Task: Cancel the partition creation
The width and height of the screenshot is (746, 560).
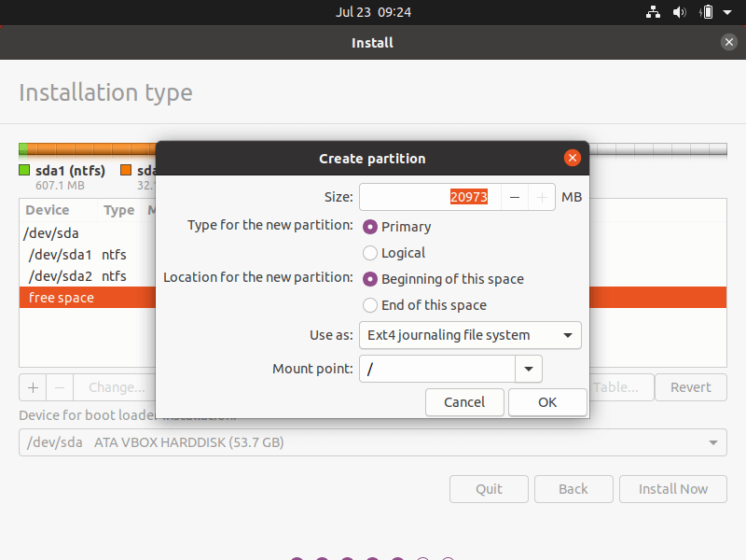Action: [x=464, y=402]
